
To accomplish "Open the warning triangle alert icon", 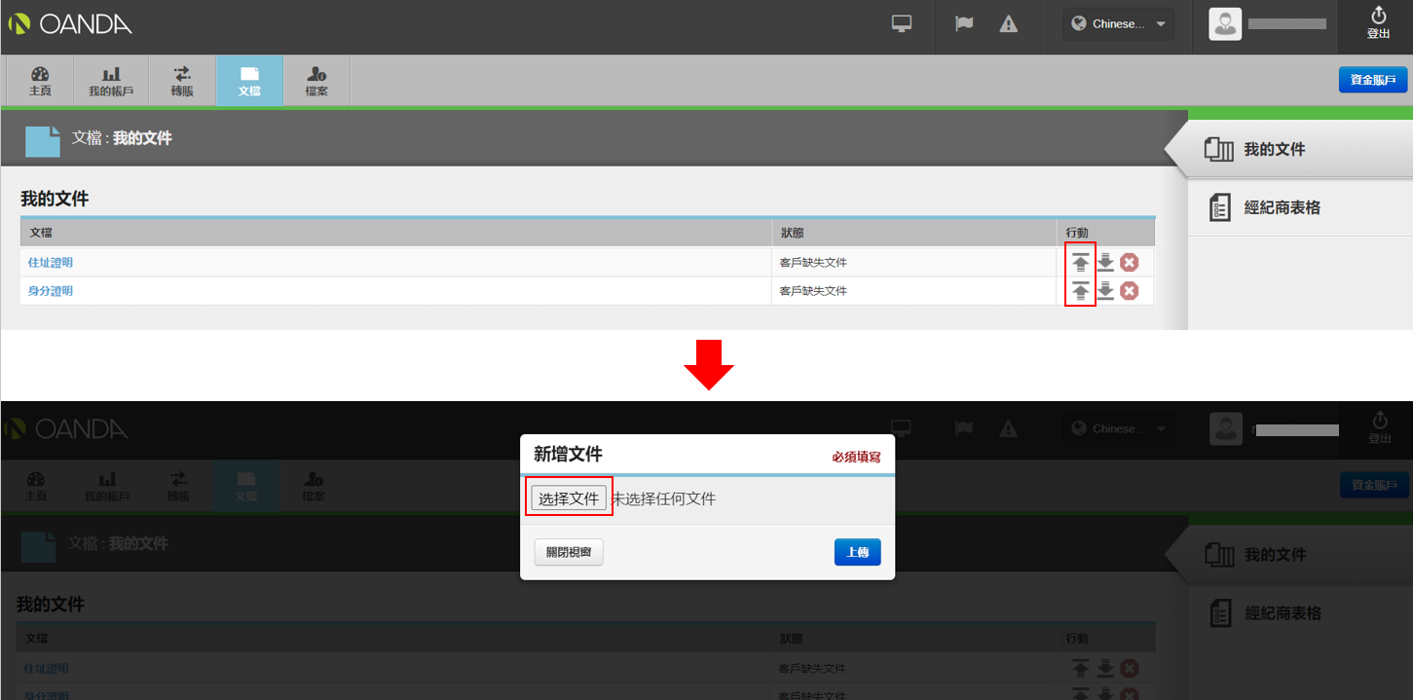I will pos(1008,24).
